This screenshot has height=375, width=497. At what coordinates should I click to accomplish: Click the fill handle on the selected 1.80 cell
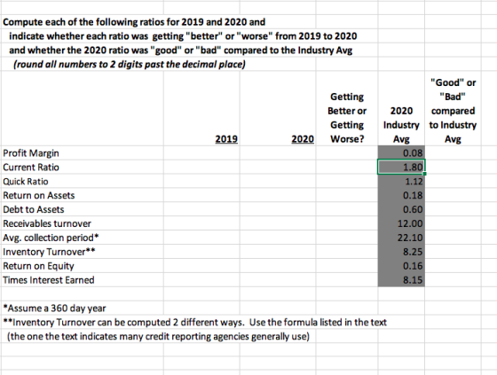click(425, 174)
